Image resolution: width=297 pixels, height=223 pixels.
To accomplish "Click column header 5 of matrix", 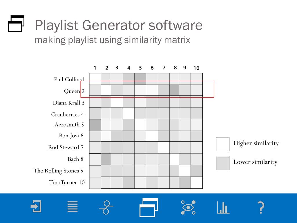I will 140,68.
